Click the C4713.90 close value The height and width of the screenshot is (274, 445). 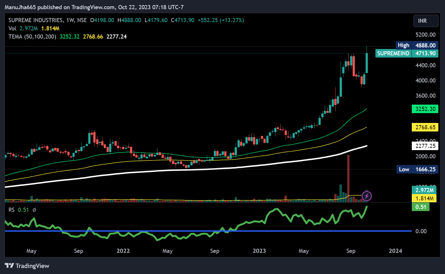point(182,20)
